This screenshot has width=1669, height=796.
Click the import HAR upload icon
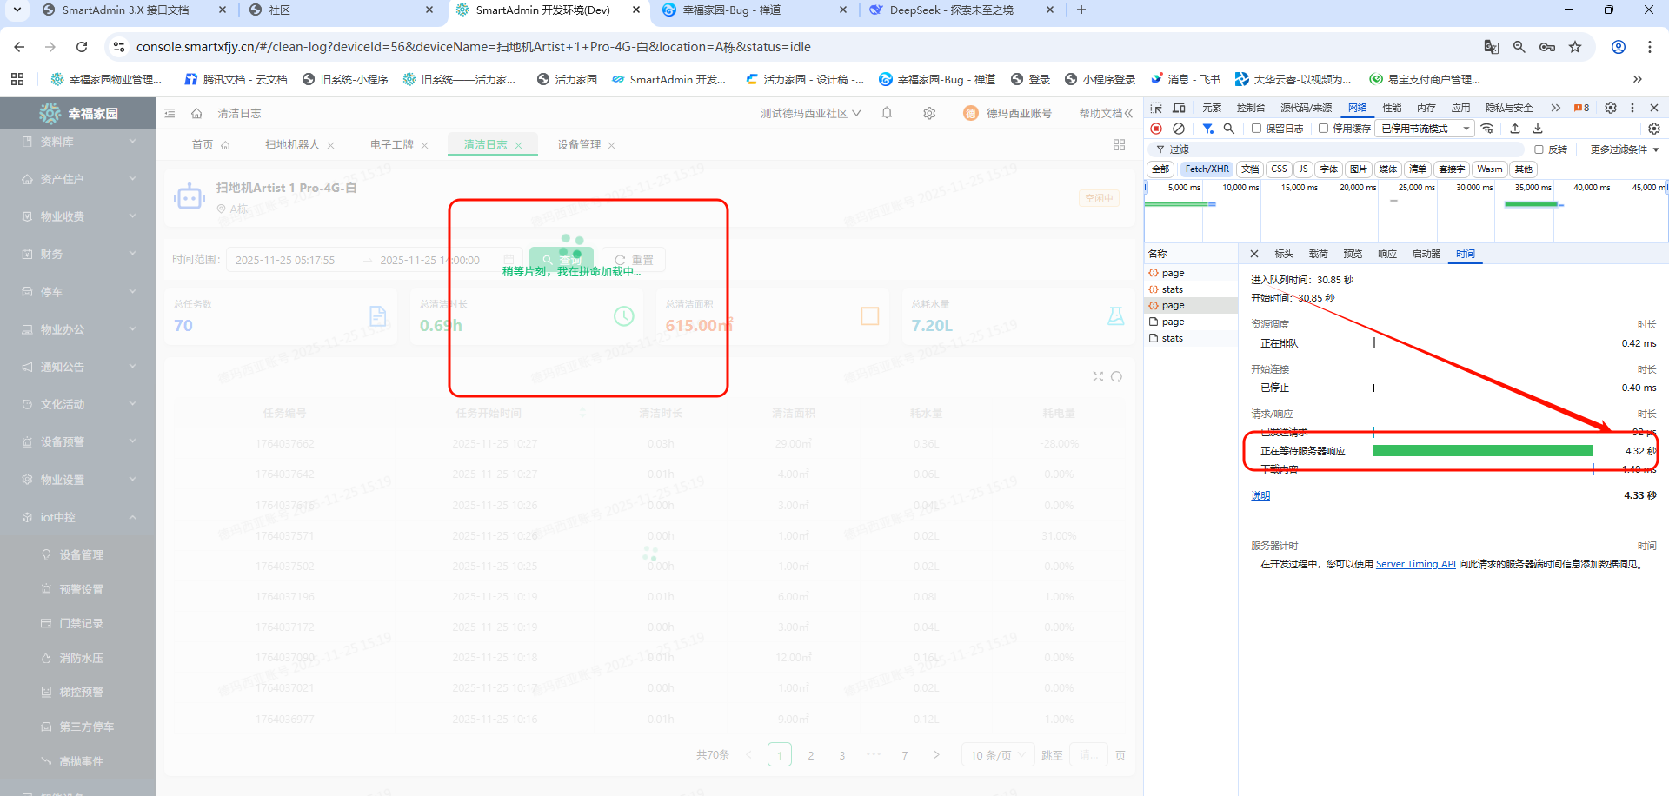(1515, 129)
